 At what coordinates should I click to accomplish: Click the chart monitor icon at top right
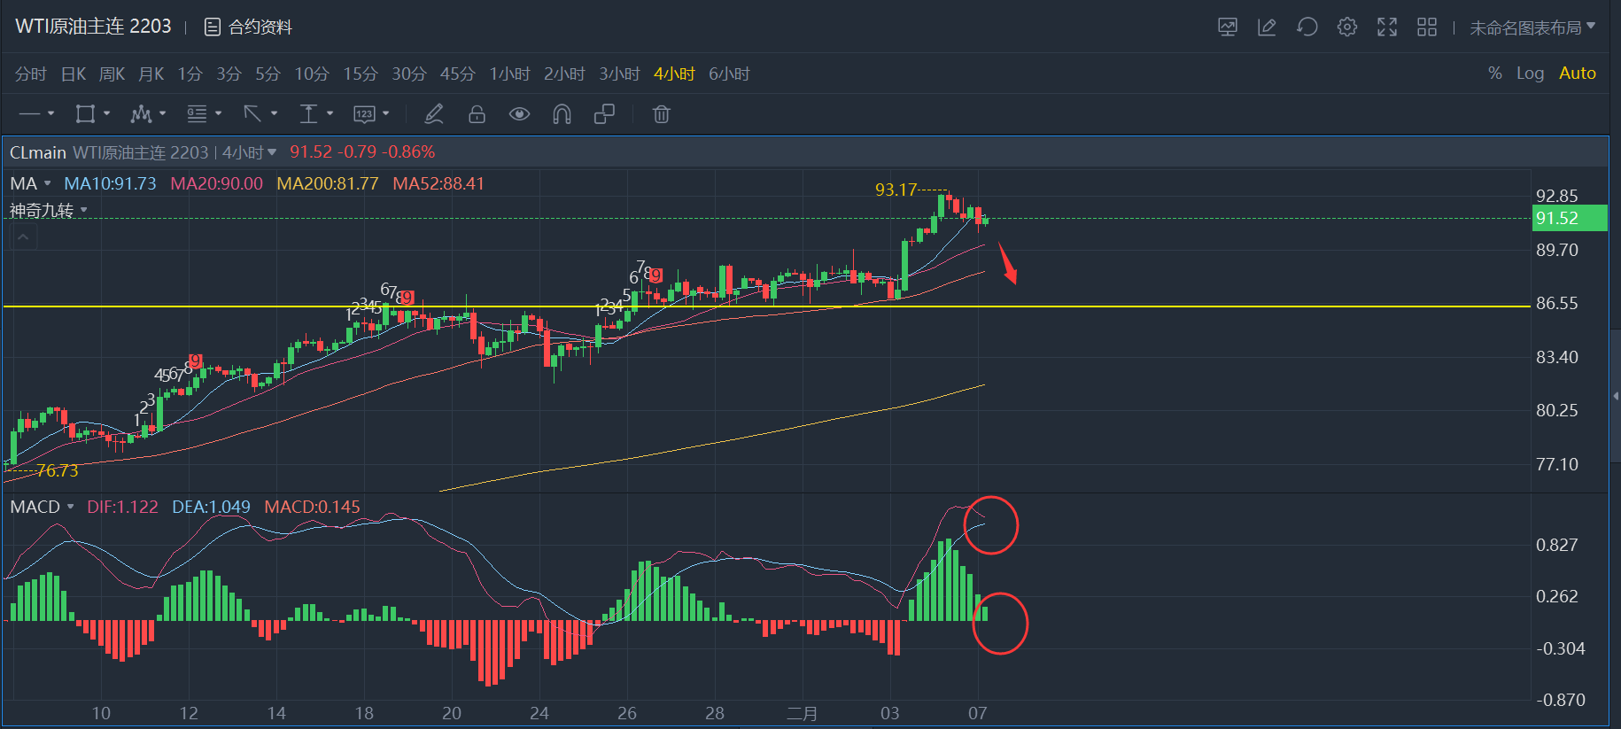click(x=1228, y=27)
